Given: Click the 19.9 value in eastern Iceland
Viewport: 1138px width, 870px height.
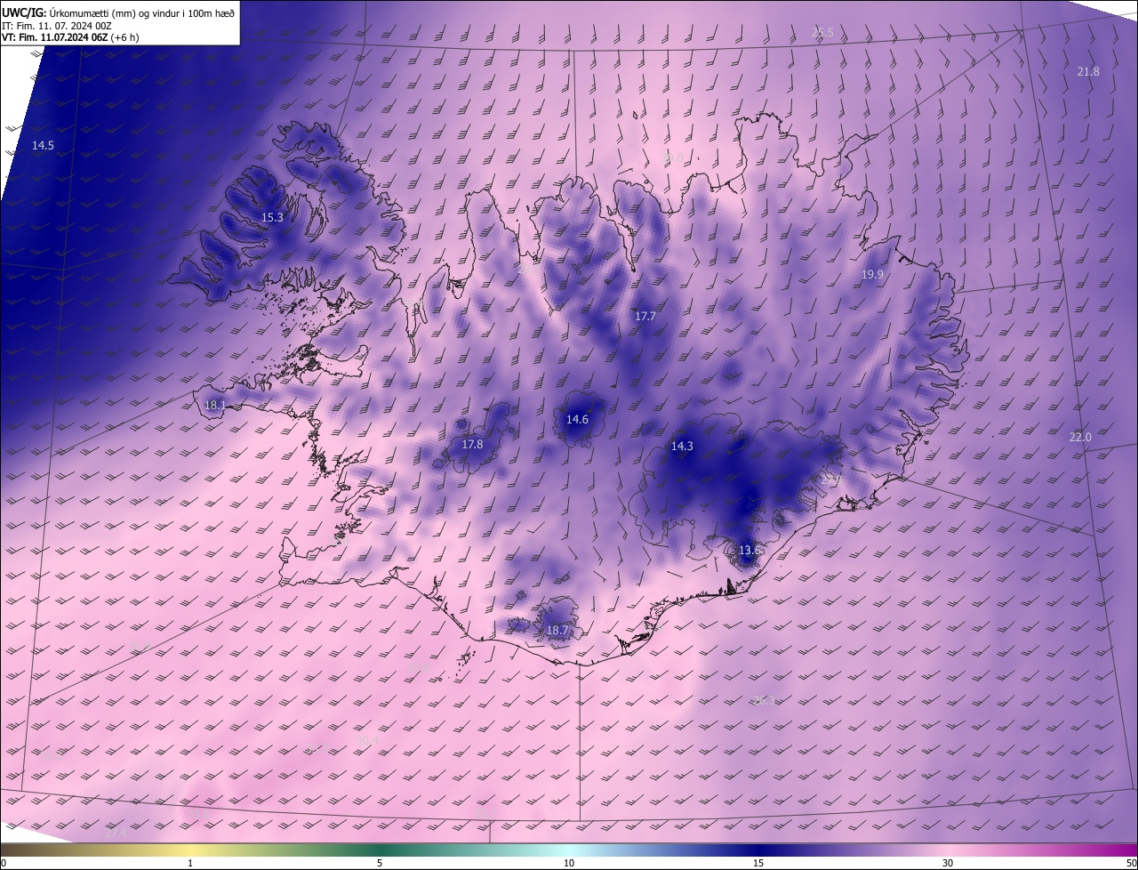Looking at the screenshot, I should (x=872, y=275).
